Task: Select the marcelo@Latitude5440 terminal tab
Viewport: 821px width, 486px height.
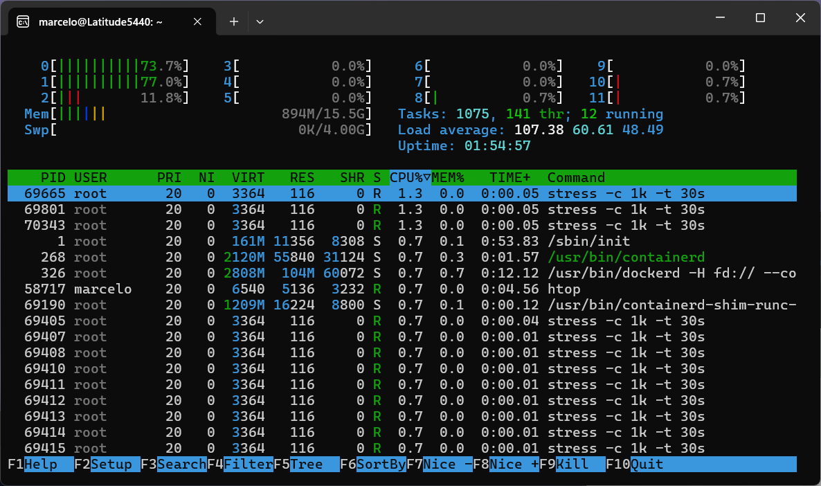Action: tap(100, 21)
